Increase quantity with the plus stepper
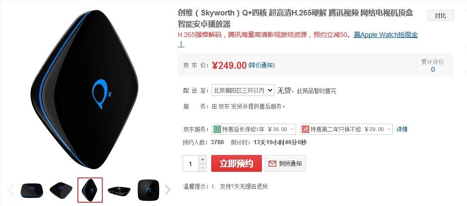The image size is (467, 206). point(203,159)
